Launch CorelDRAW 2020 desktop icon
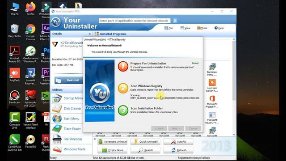This screenshot has height=161, width=286. point(15,143)
